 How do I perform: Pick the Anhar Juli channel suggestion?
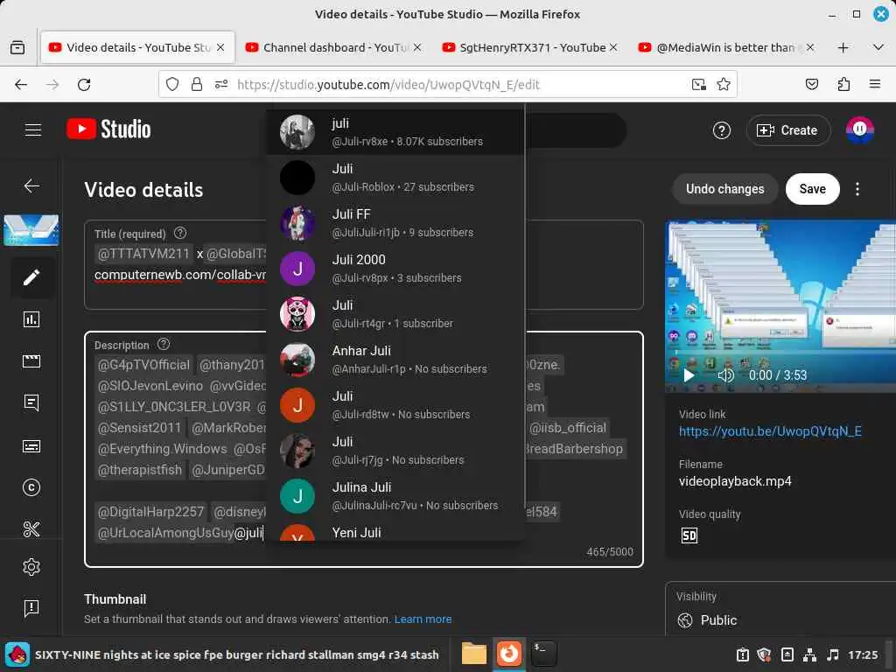tap(395, 360)
